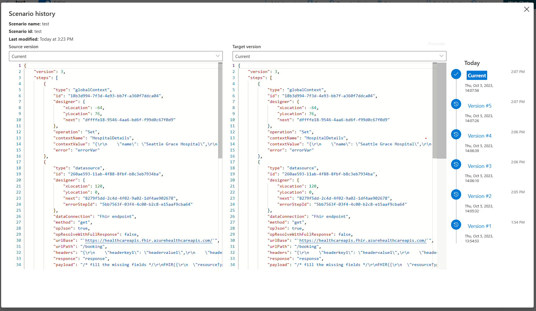Select Version #4 in history
The height and width of the screenshot is (311, 536).
coord(479,136)
